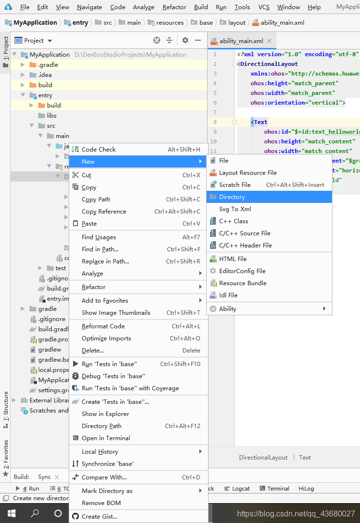Click the locate/scroll-from-source target icon
The image size is (360, 523).
click(x=157, y=40)
